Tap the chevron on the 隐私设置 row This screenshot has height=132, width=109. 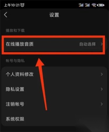(102, 89)
